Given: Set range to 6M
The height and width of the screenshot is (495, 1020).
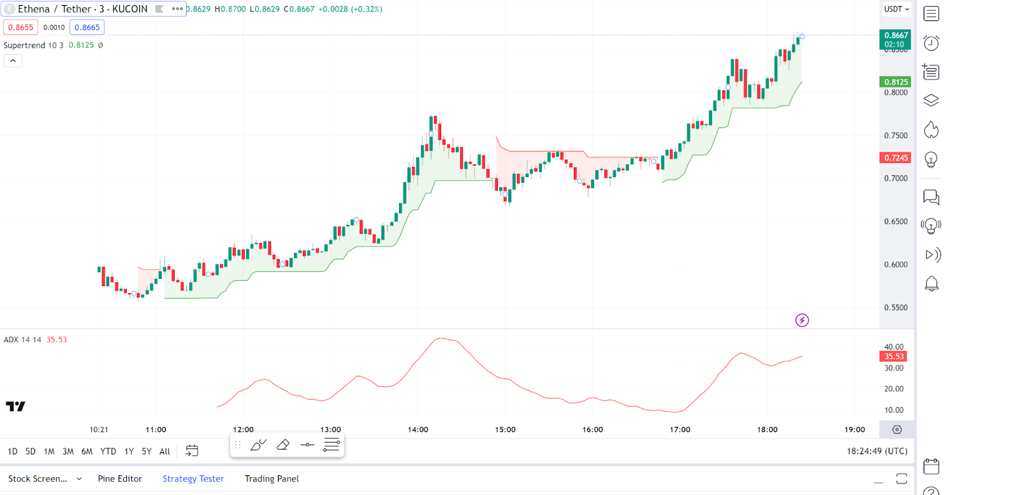Looking at the screenshot, I should pos(87,451).
